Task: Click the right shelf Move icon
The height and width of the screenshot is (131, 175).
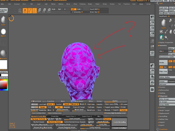Action: click(x=152, y=66)
